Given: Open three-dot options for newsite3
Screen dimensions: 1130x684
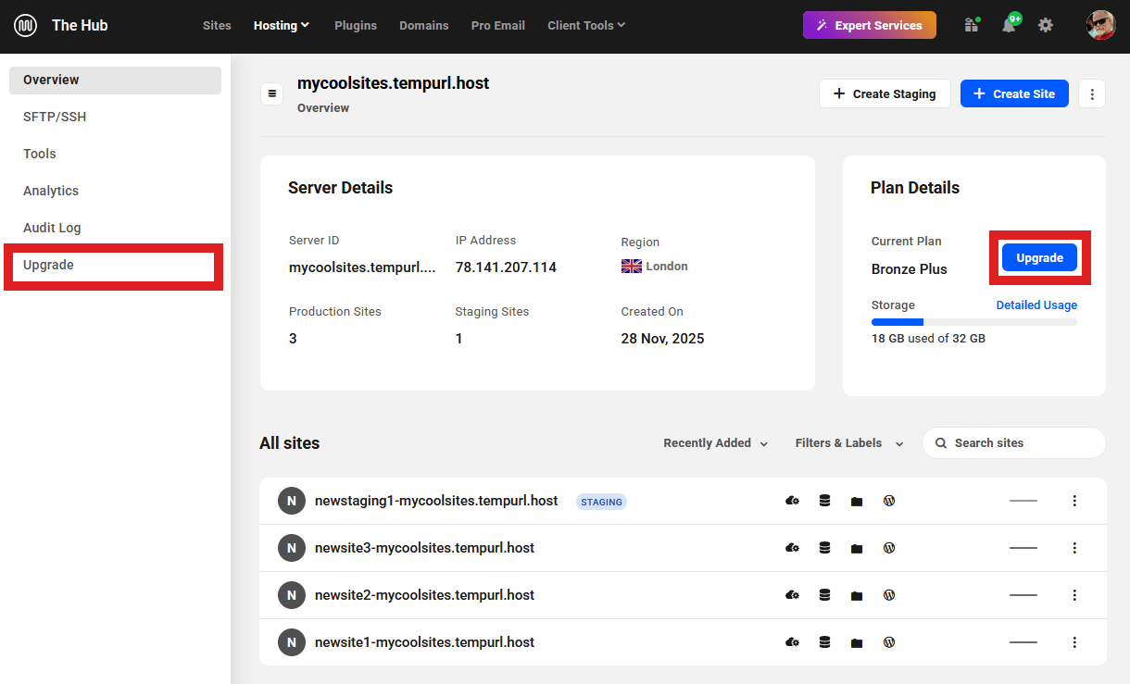Looking at the screenshot, I should [x=1074, y=548].
